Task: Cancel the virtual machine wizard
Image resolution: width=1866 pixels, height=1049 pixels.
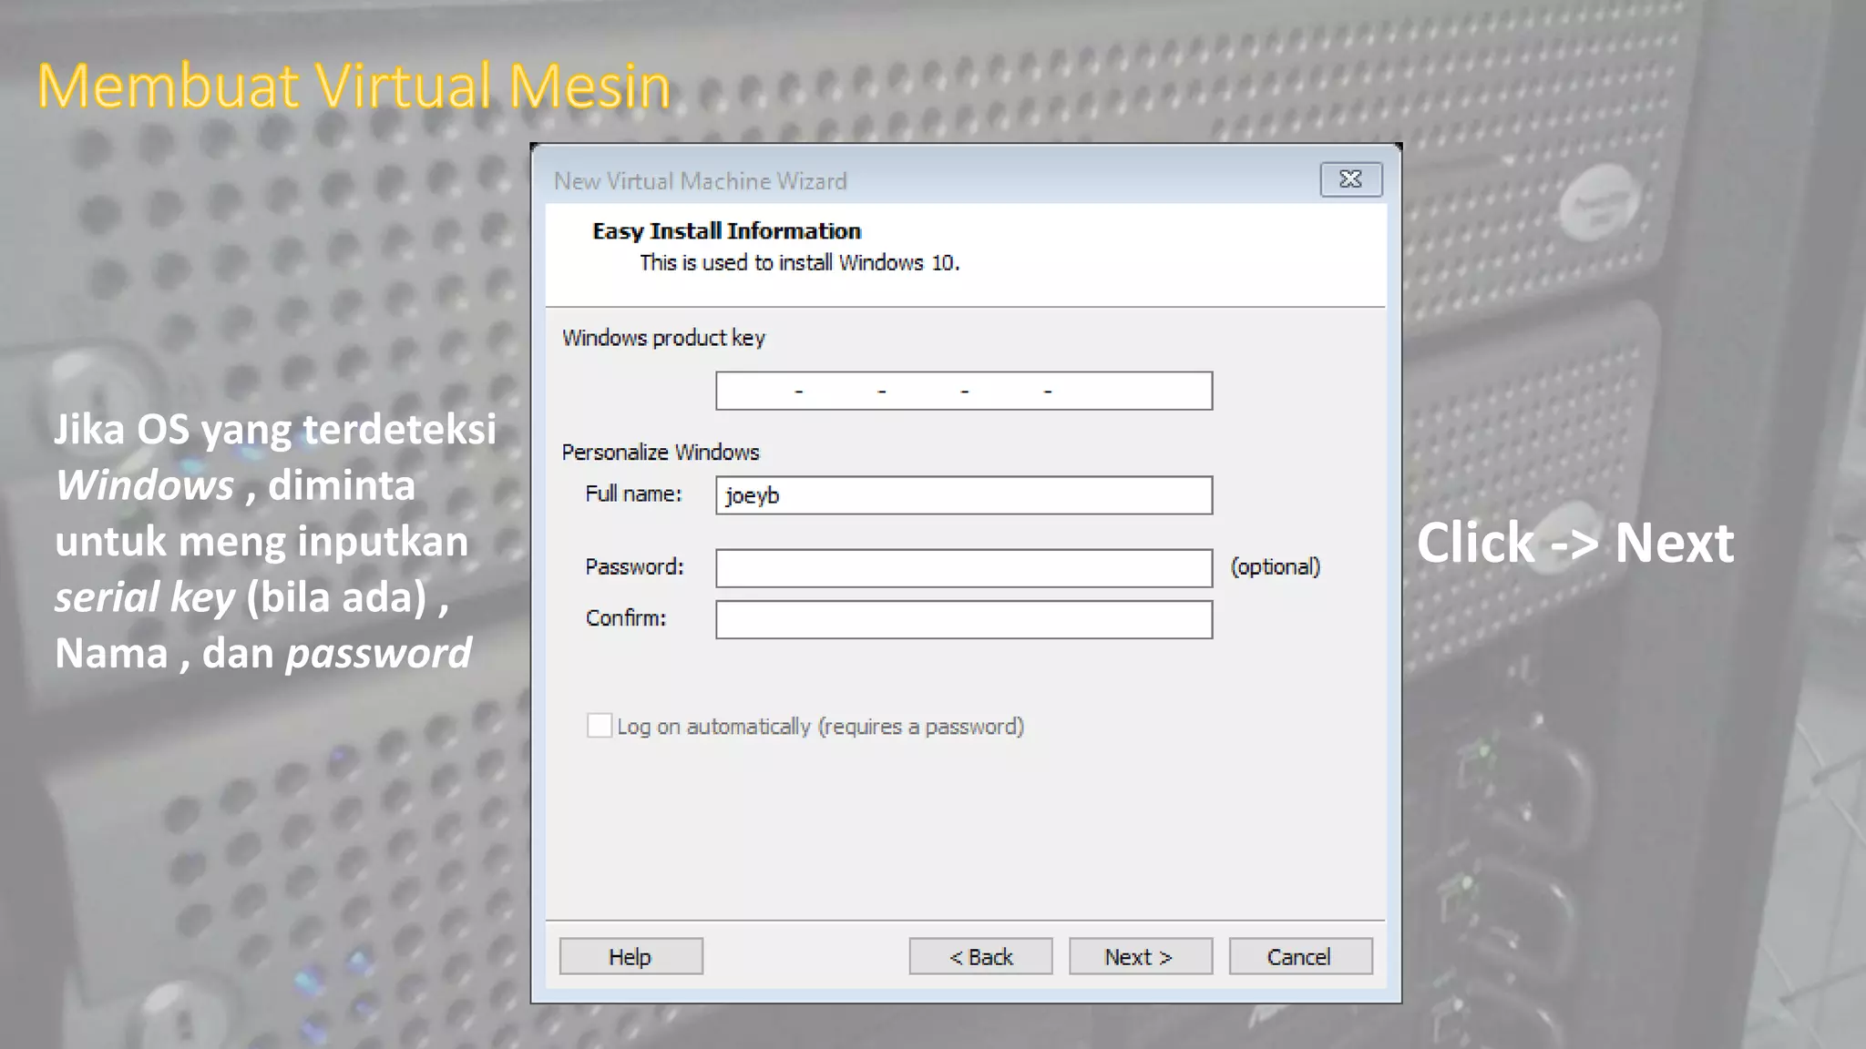Action: tap(1300, 956)
